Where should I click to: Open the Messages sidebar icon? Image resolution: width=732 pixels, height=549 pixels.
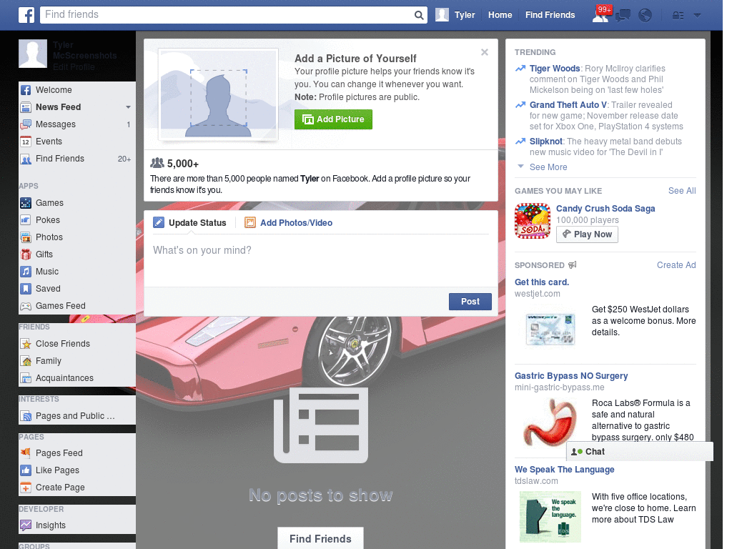26,124
